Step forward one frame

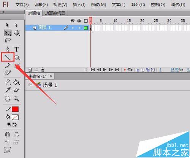coord(111,69)
